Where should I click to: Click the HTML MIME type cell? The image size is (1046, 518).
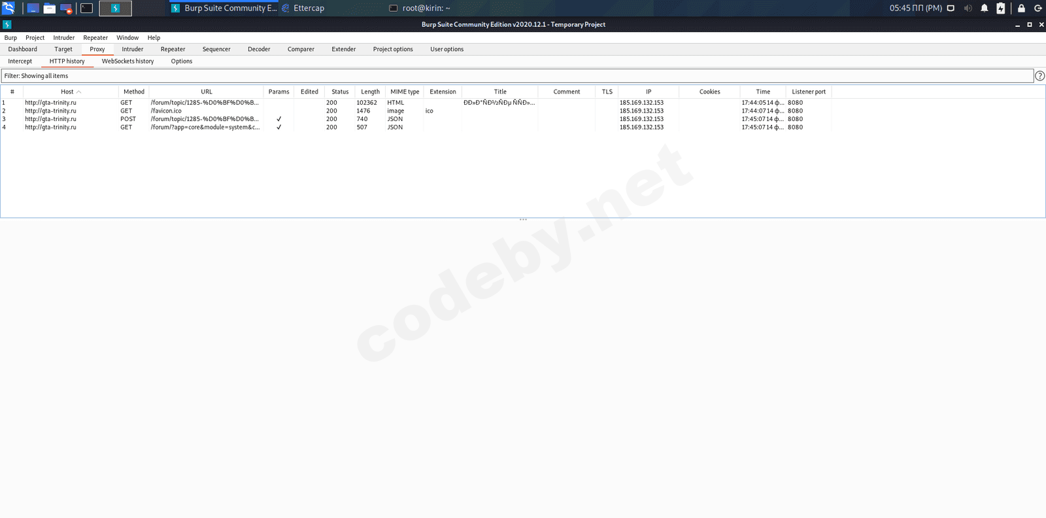coord(396,103)
